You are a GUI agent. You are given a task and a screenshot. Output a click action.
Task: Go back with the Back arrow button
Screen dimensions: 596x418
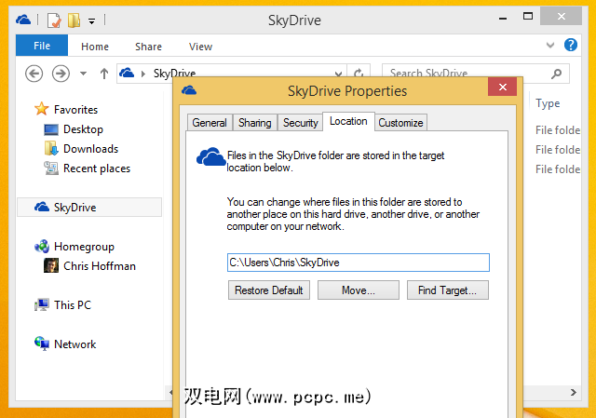click(34, 74)
